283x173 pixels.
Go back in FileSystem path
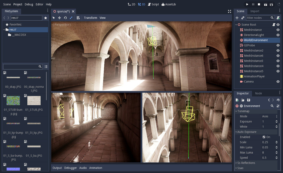(4, 18)
